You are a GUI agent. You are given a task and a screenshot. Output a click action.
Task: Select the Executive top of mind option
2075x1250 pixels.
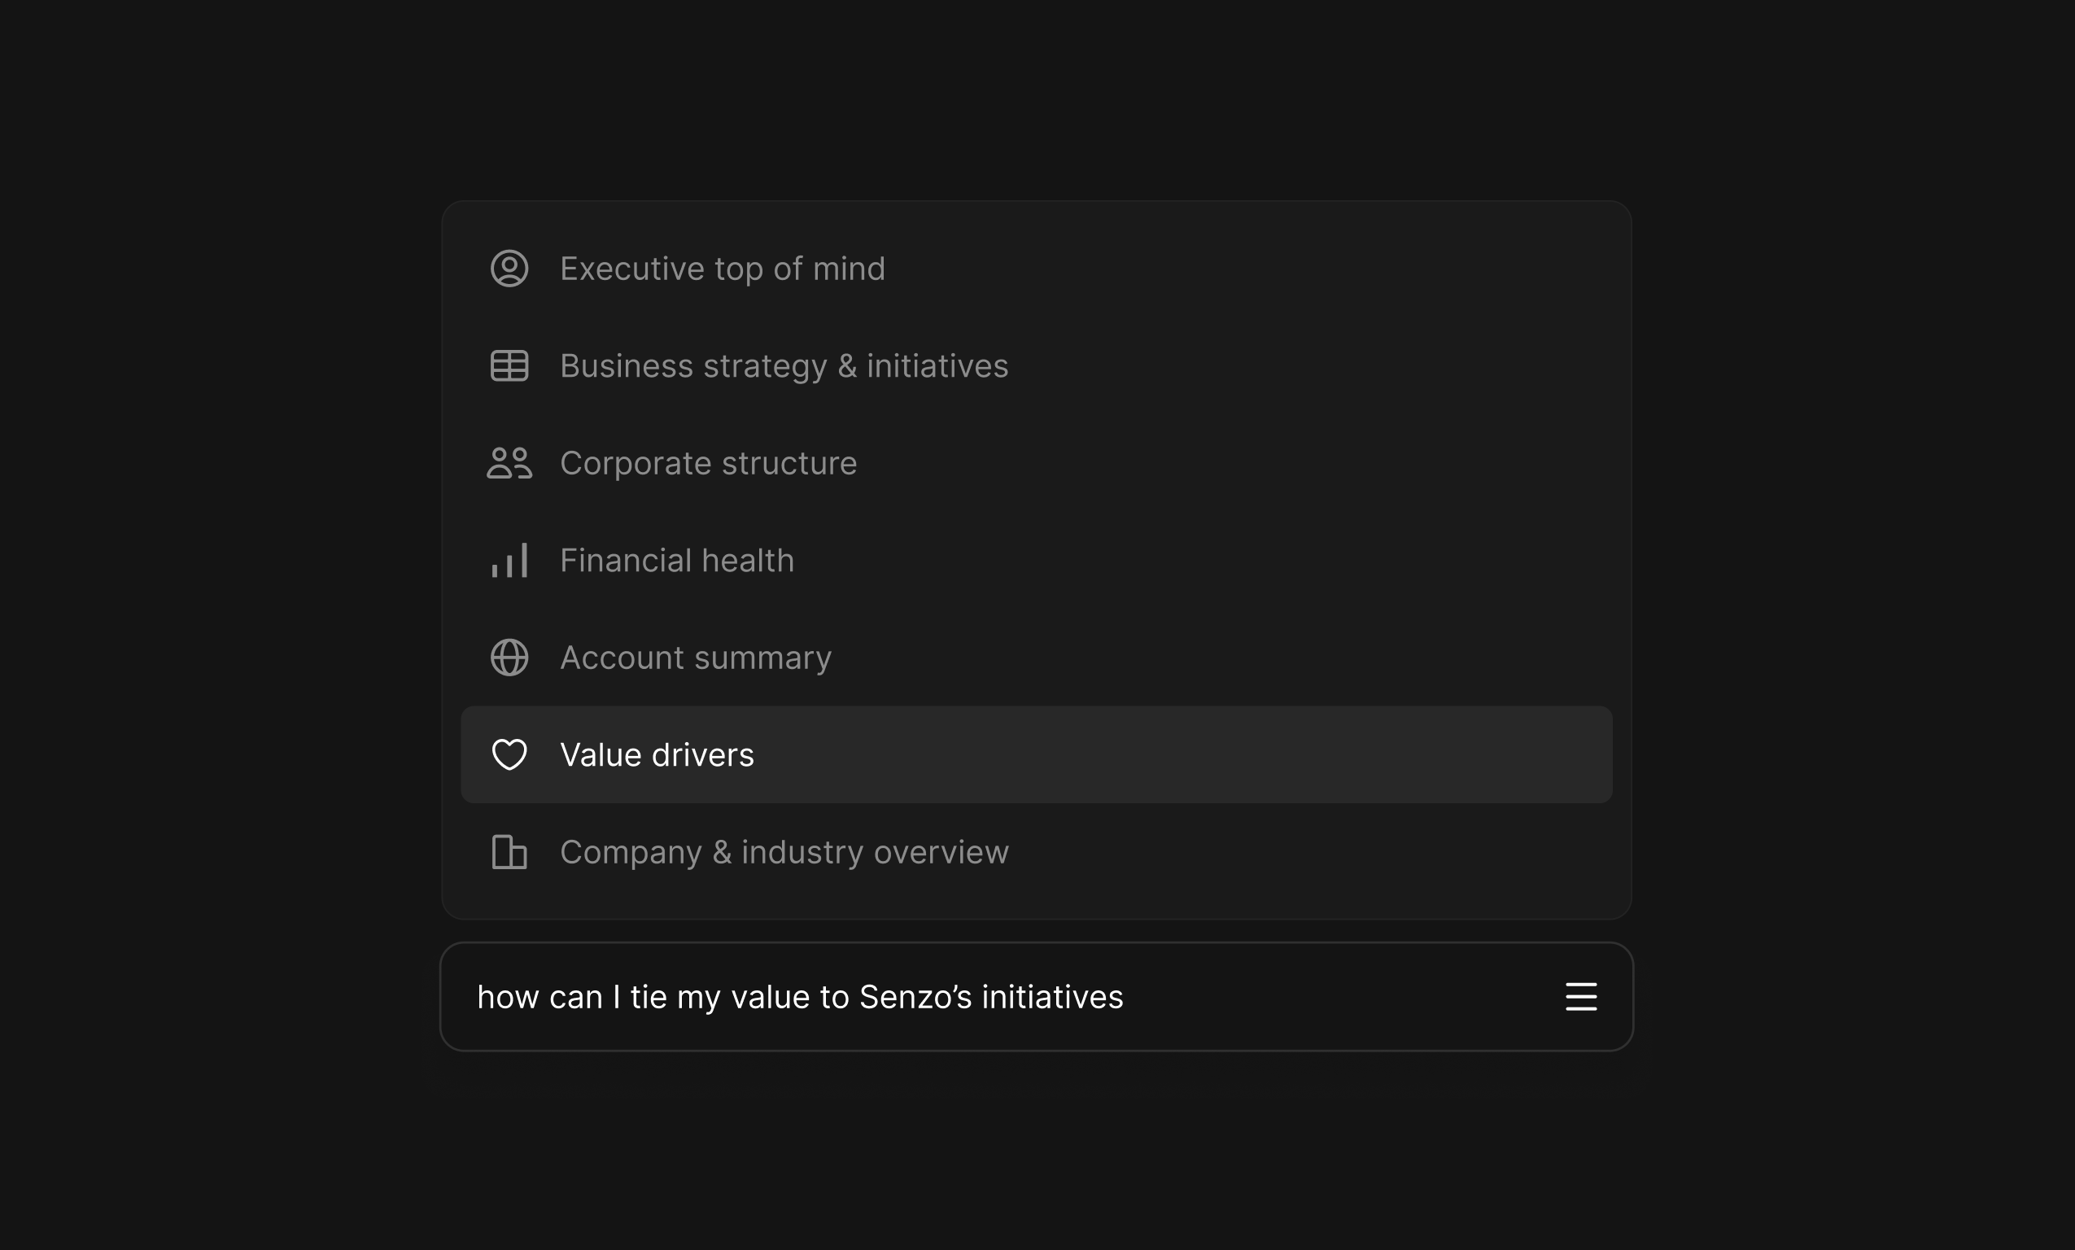coord(722,269)
